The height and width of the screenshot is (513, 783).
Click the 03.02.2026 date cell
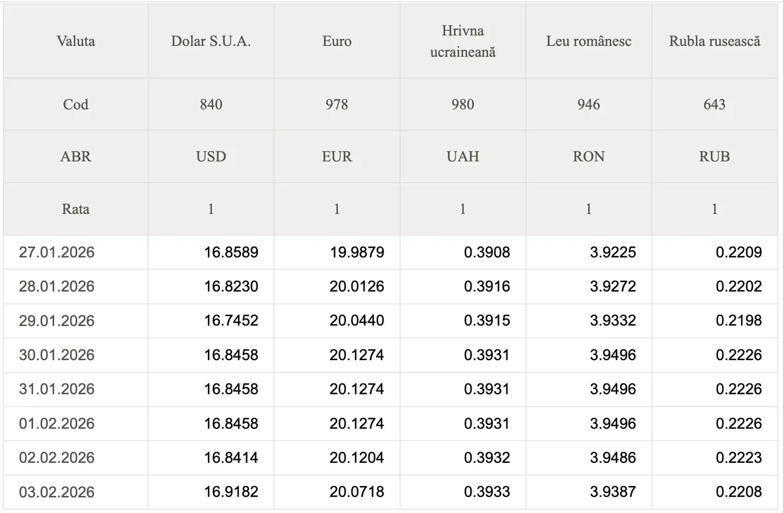pyautogui.click(x=57, y=492)
